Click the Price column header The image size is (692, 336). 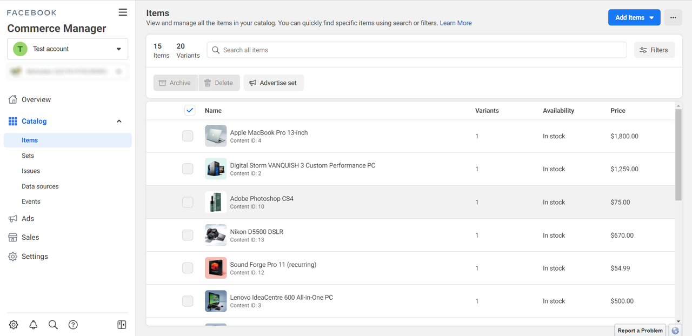pyautogui.click(x=618, y=111)
